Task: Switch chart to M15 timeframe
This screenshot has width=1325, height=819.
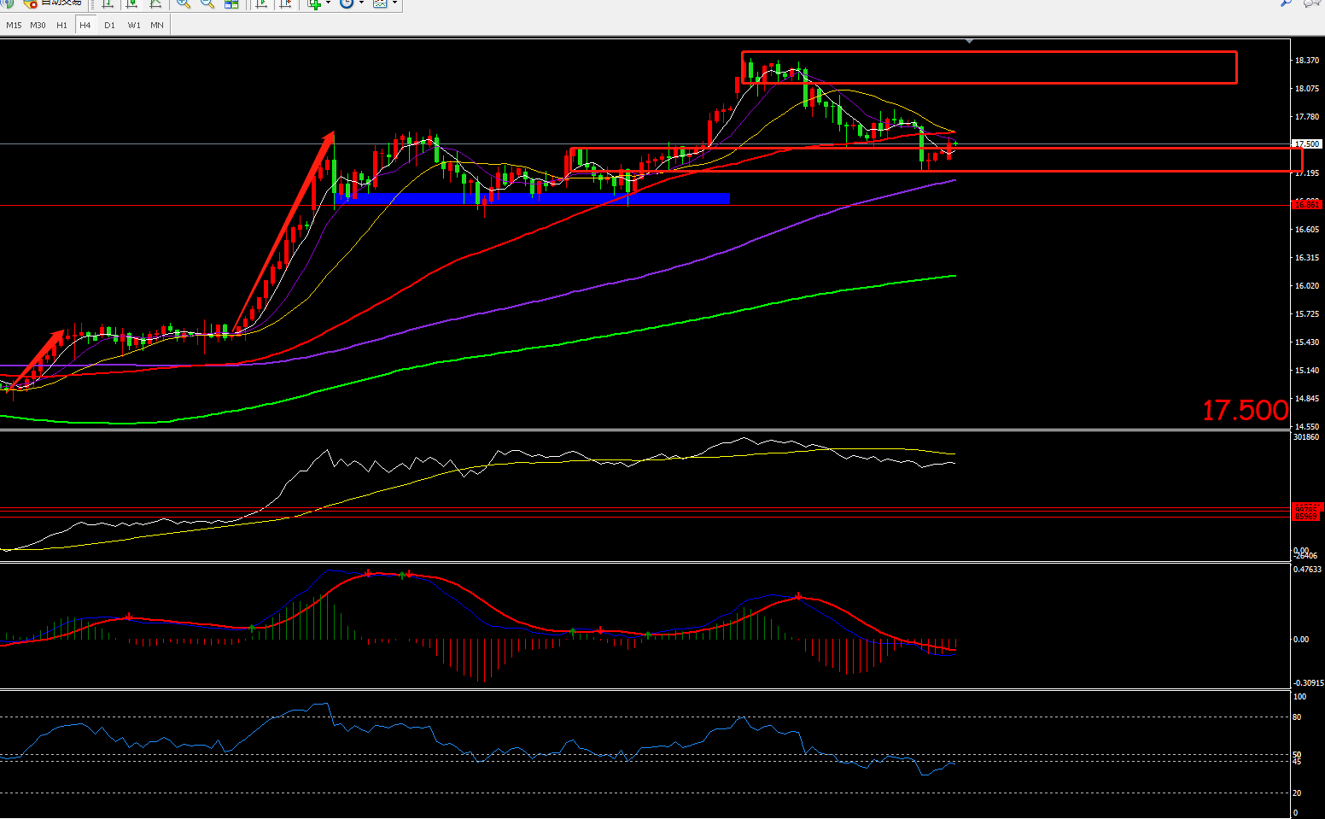Action: [x=14, y=26]
